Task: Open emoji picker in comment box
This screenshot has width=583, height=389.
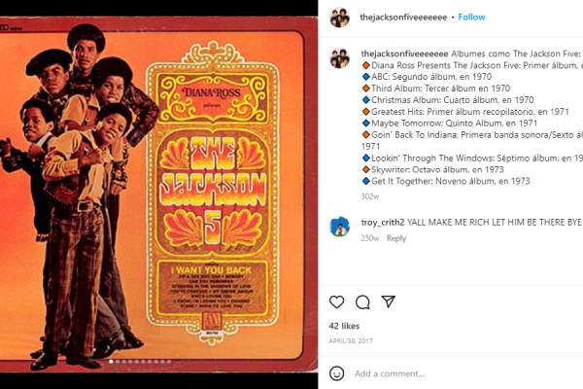Action: point(336,373)
